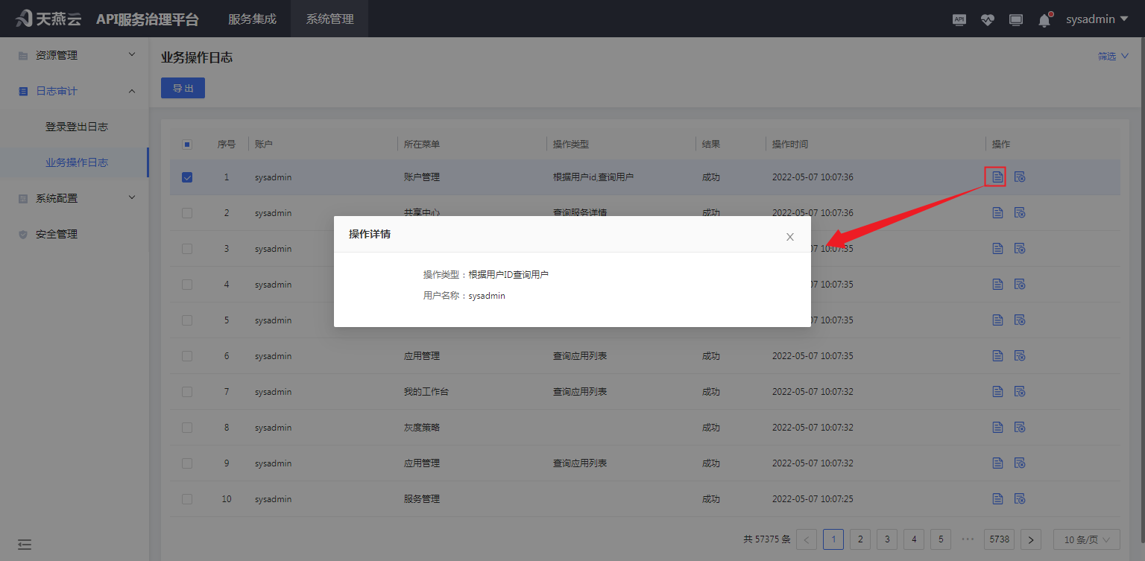Open the notification bell with red badge
This screenshot has width=1145, height=561.
pyautogui.click(x=1044, y=19)
